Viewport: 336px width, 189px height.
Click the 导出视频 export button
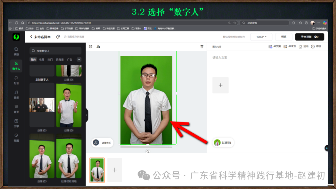pyautogui.click(x=309, y=37)
